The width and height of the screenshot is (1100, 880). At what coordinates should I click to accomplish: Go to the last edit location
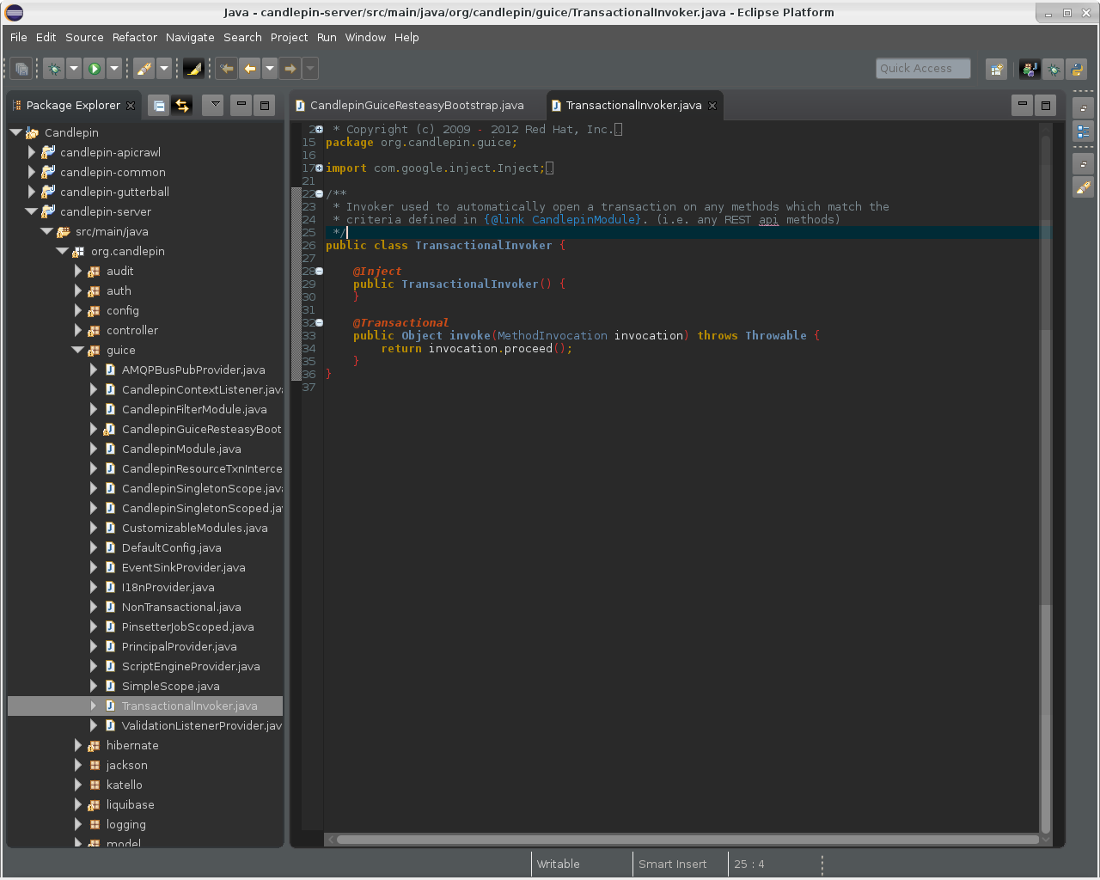(x=227, y=69)
